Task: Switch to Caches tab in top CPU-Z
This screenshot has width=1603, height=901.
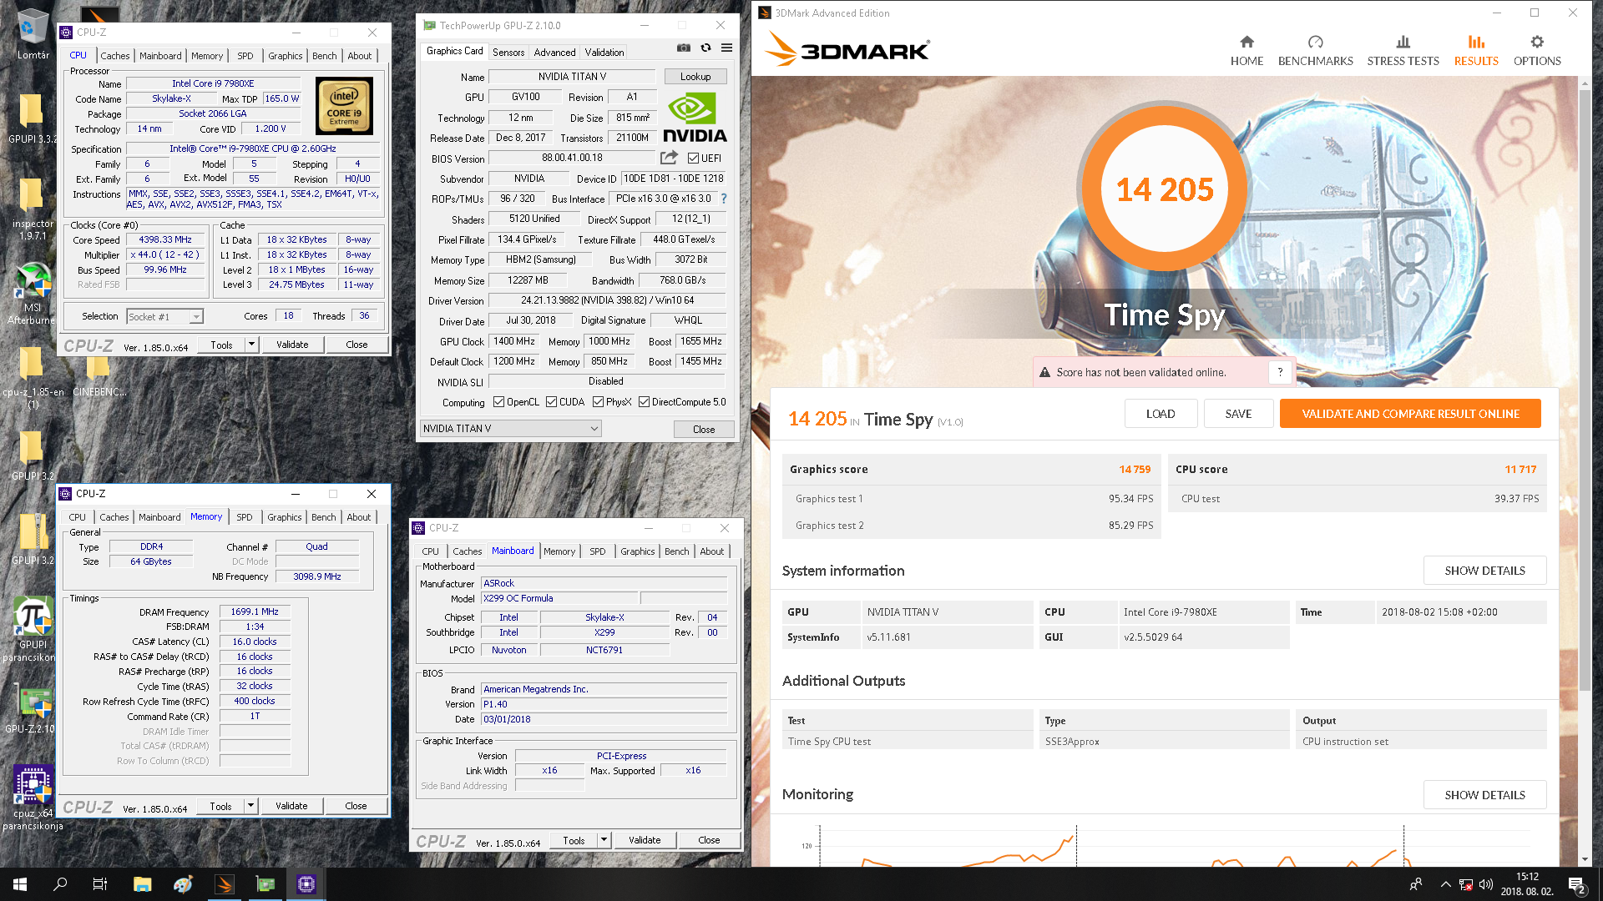Action: (x=115, y=56)
